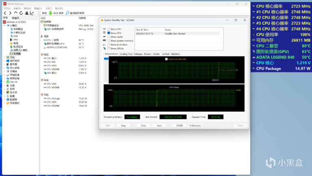Expand the benchmark (性能测试) tree node
Viewport: 312px width, 176px height.
pos(4,103)
